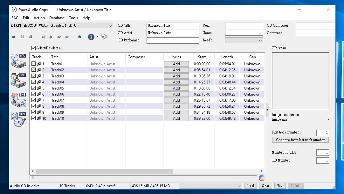Expand the side panel with the triple-arrow handle
This screenshot has width=344, height=194.
[x=268, y=110]
